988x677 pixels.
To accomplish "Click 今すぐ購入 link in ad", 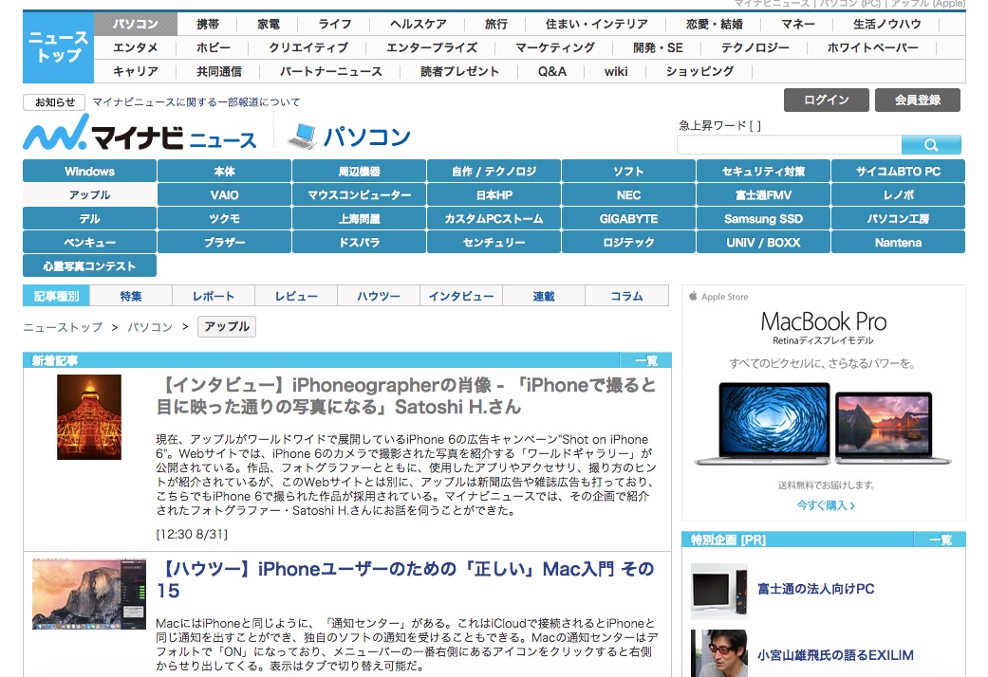I will click(x=826, y=505).
